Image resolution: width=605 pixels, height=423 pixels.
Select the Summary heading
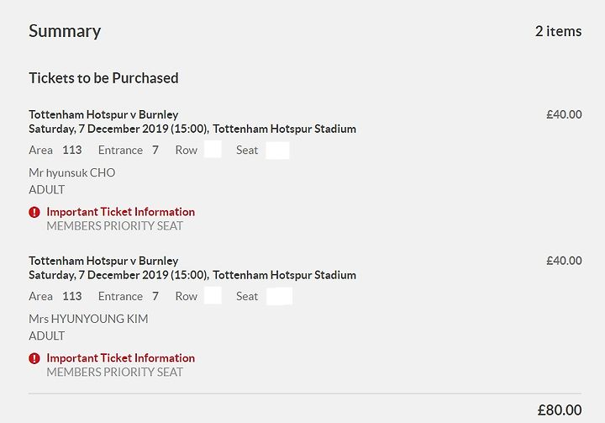(x=65, y=31)
